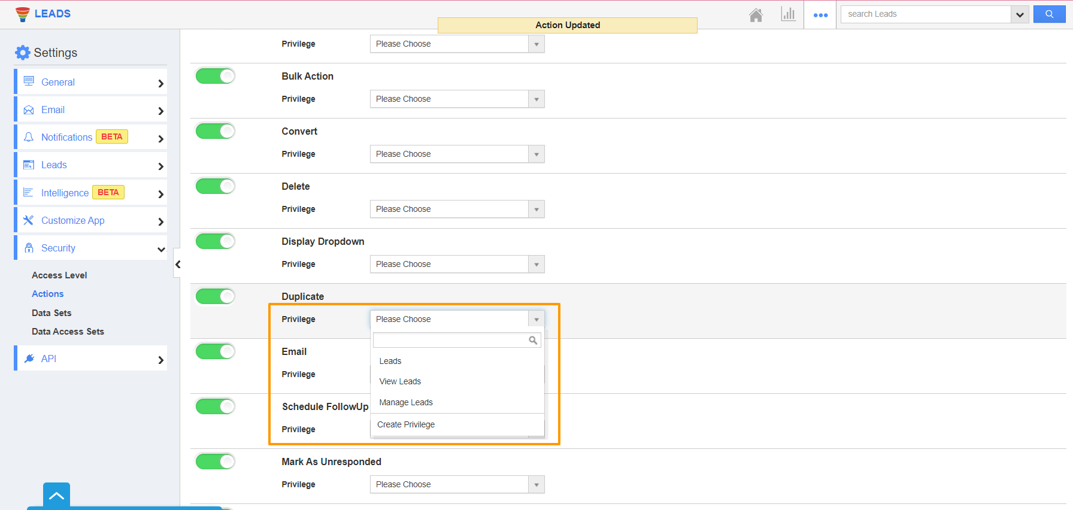Click the Leads funnel logo

[x=23, y=14]
